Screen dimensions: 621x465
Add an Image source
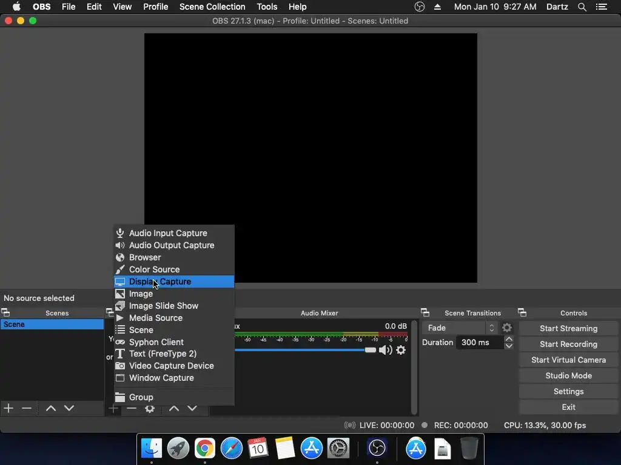(x=174, y=294)
